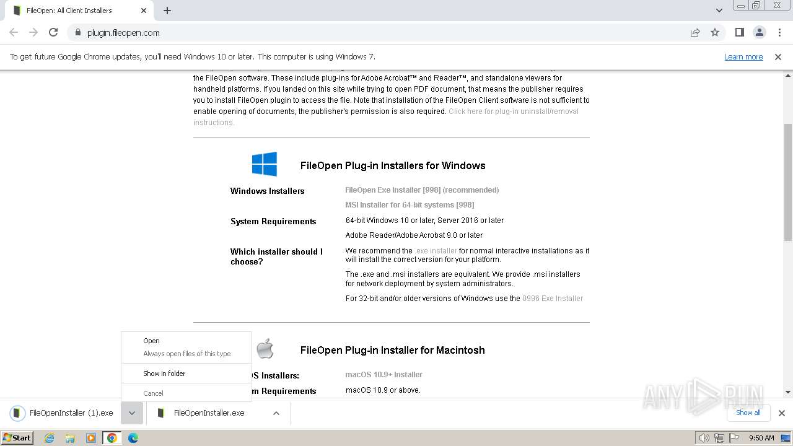Screen dimensions: 793x446
Task: Click the browser forward arrow
Action: click(x=33, y=33)
